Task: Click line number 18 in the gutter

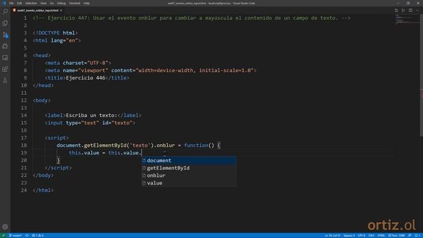Action: 24,145
